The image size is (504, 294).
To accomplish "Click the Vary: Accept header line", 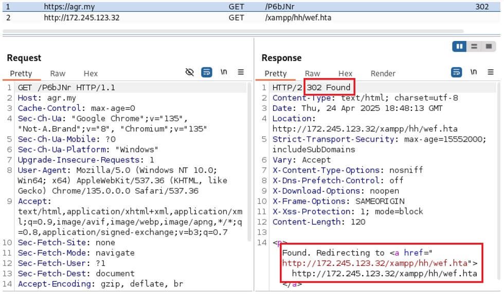I will [x=301, y=160].
